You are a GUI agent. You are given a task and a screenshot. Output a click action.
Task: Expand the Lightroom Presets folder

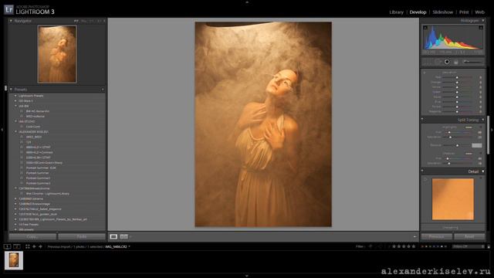coord(15,96)
